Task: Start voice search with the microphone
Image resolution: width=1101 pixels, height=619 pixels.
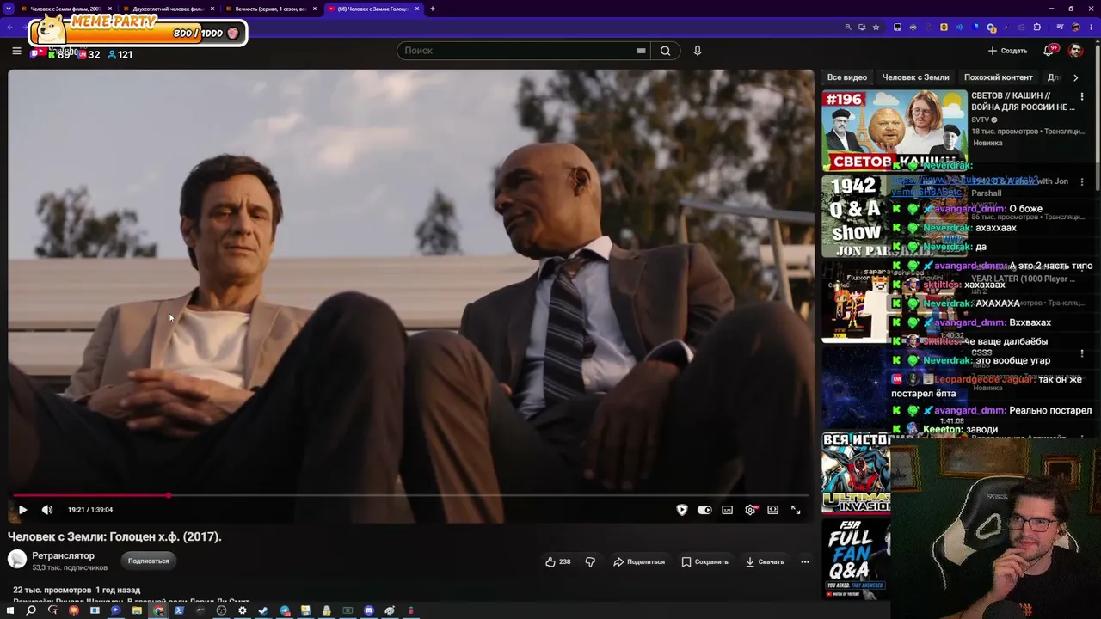Action: click(698, 51)
